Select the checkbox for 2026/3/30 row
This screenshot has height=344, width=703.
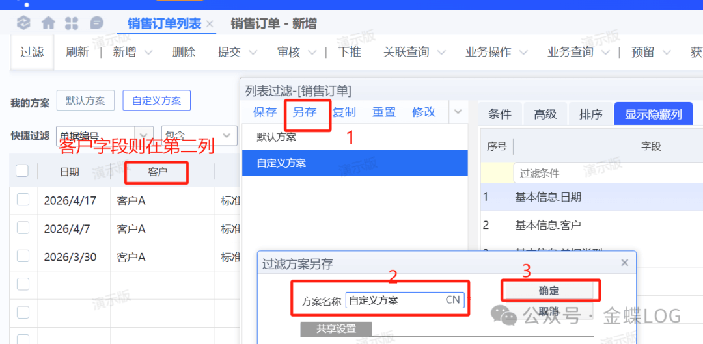(x=23, y=256)
